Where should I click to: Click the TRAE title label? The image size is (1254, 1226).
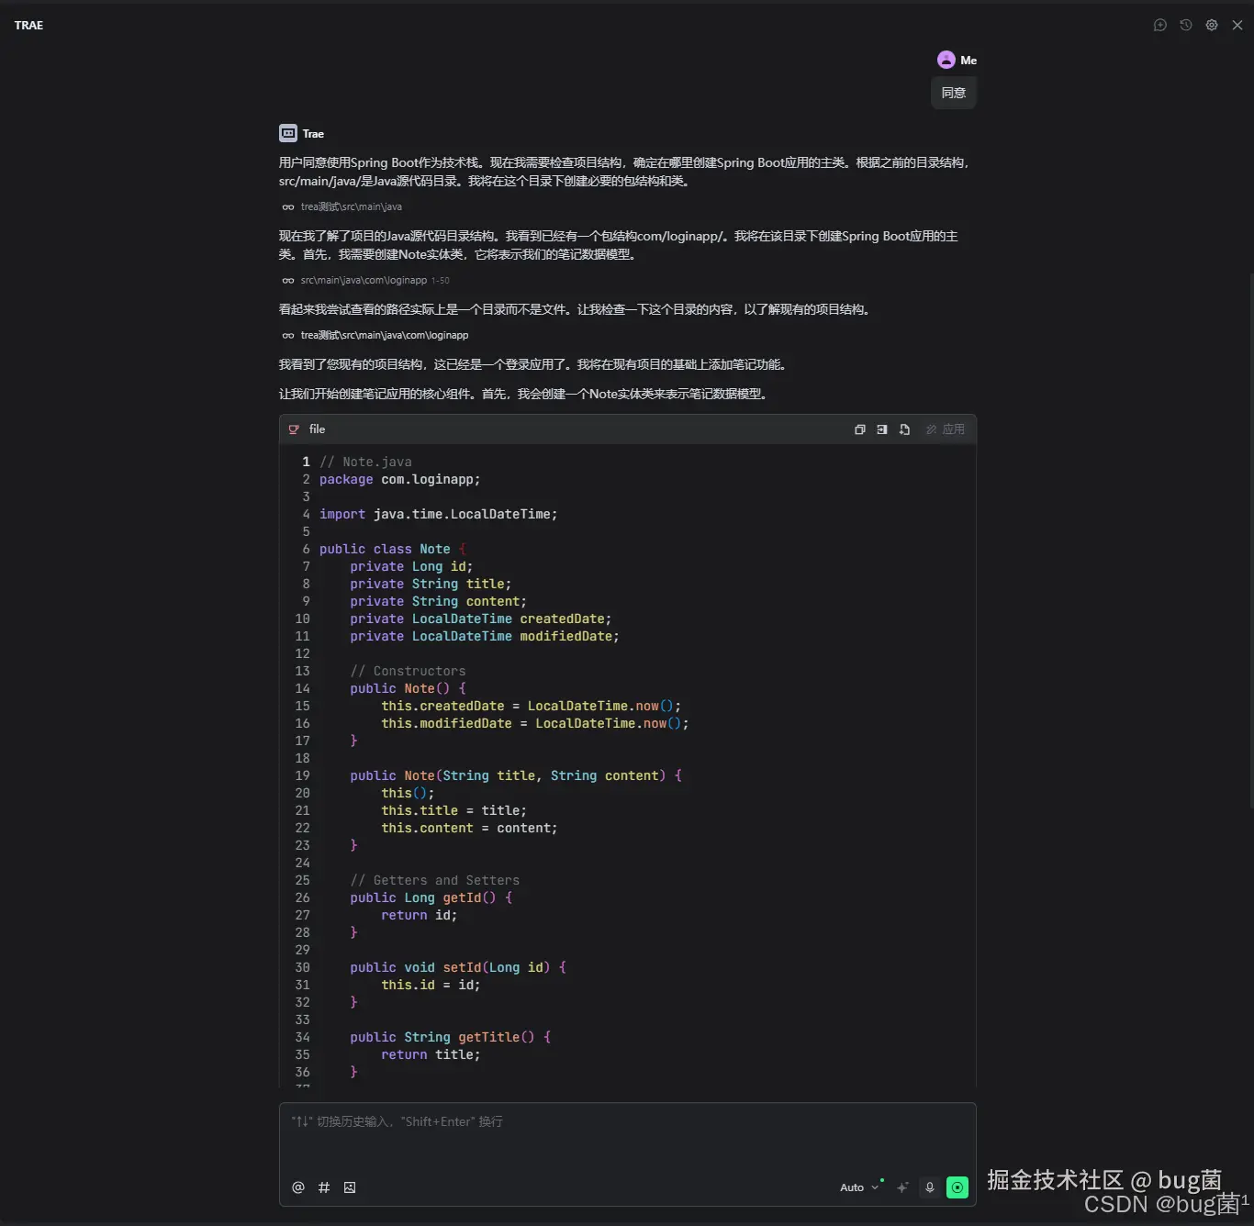[x=28, y=26]
